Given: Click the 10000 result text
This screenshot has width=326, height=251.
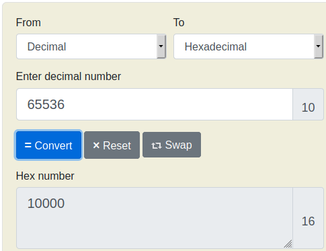Looking at the screenshot, I should pos(46,203).
